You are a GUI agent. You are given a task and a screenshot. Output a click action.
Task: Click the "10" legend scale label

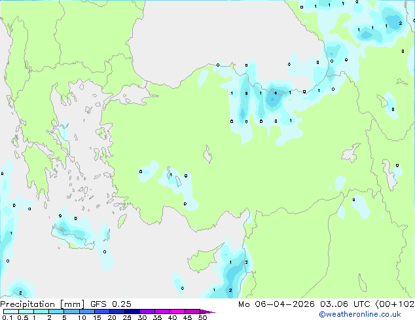coord(82,317)
